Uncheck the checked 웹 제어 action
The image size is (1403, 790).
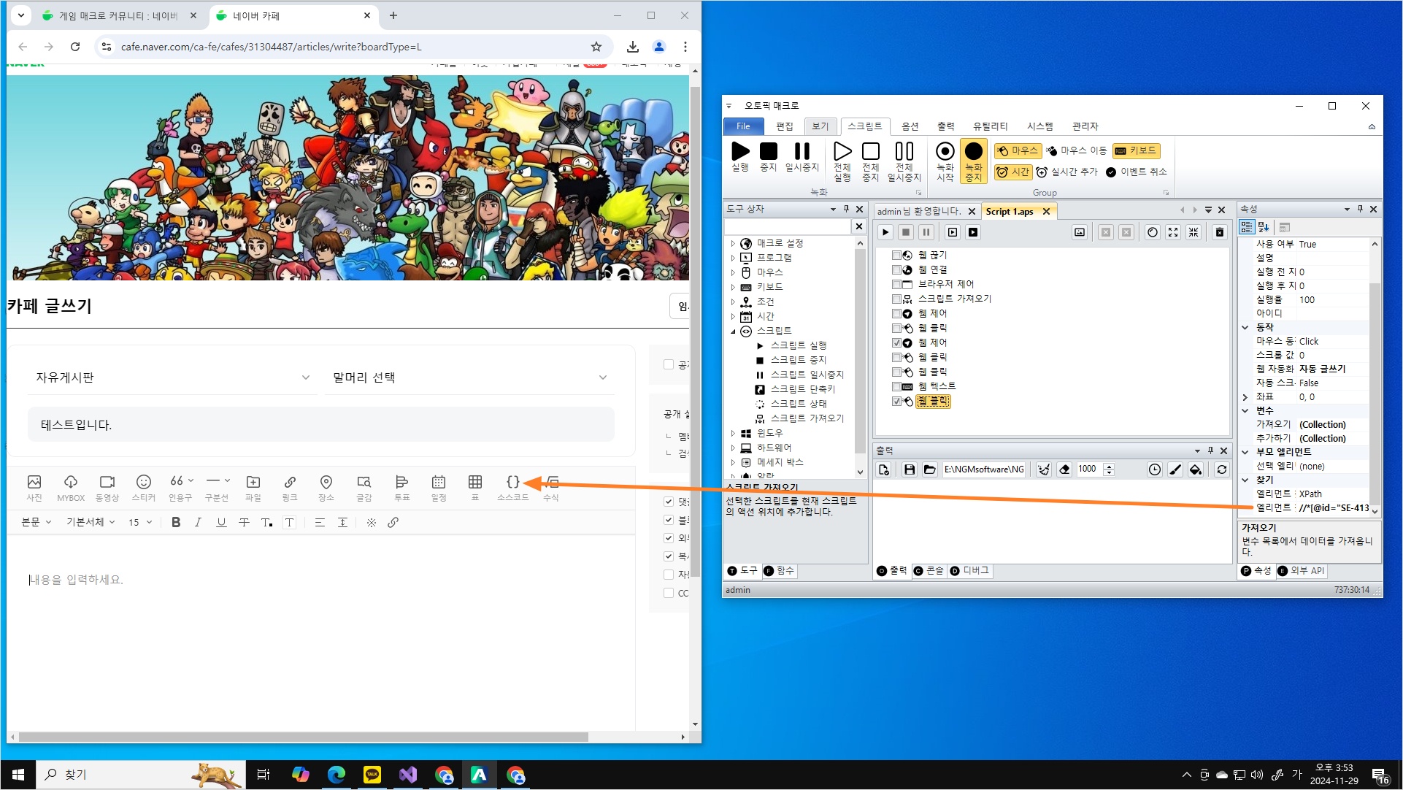[896, 342]
